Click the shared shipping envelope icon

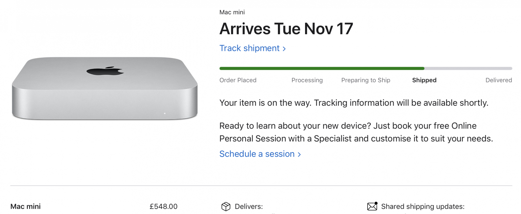tap(372, 206)
